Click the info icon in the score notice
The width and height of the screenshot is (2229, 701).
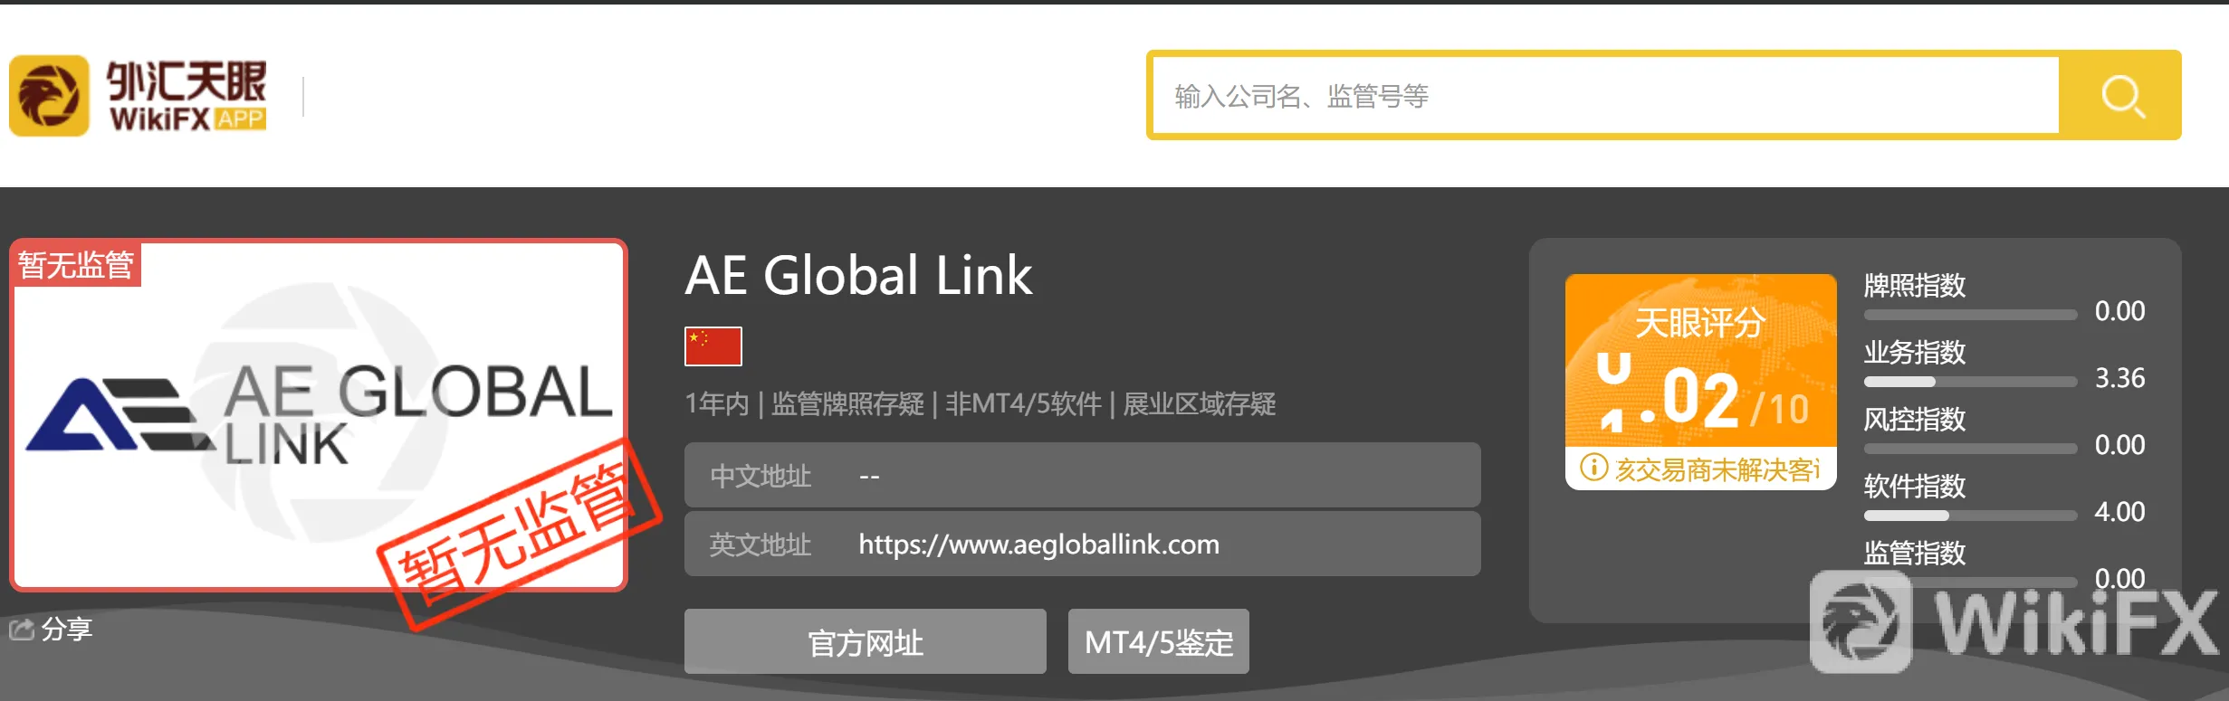[x=1593, y=468]
